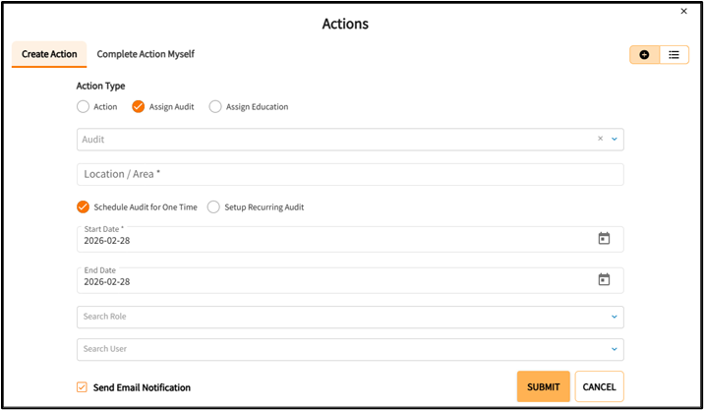Expand the Audit dropdown arrow

(615, 140)
